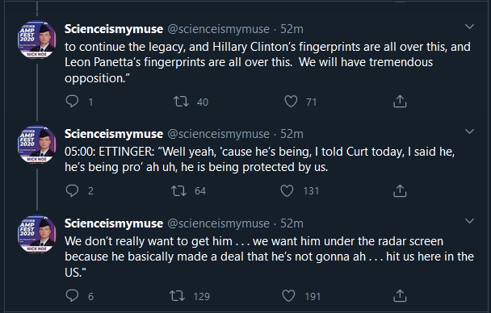Like the tweet with 131 likes

click(287, 190)
